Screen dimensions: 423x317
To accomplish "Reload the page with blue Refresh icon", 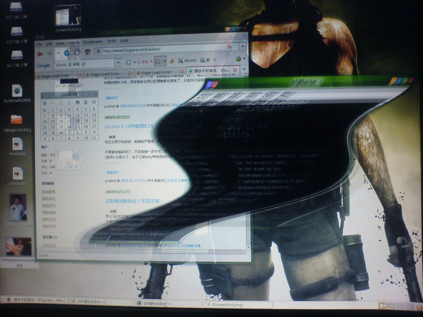I will point(67,53).
